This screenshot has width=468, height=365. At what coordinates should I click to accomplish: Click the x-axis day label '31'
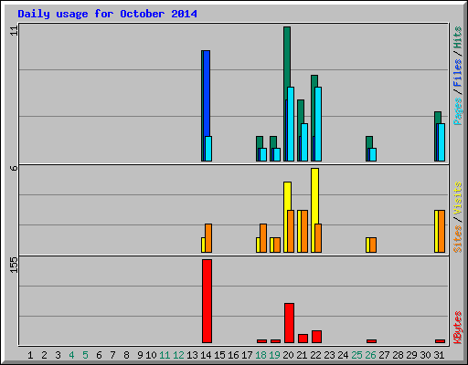point(439,355)
